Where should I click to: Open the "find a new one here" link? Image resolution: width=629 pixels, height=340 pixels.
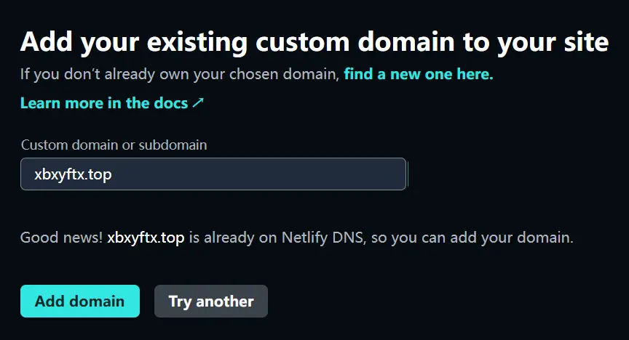click(418, 74)
